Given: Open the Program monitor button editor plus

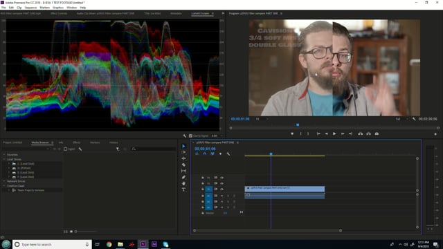Looking at the screenshot, I should pos(435,134).
